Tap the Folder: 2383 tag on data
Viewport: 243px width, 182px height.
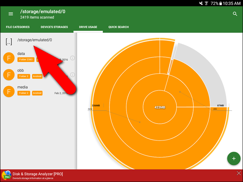(x=26, y=60)
